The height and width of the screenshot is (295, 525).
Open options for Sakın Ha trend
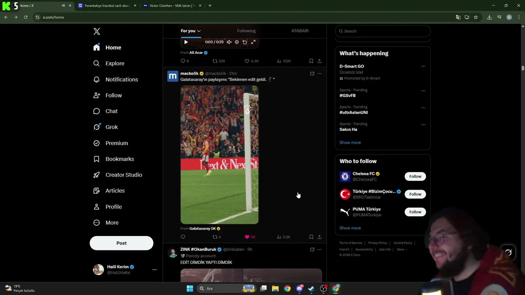click(x=423, y=125)
